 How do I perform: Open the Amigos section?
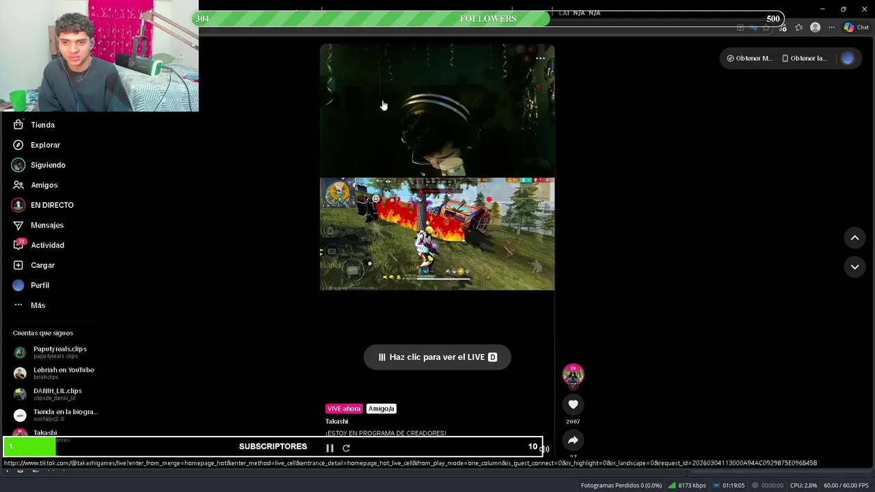[x=35, y=185]
